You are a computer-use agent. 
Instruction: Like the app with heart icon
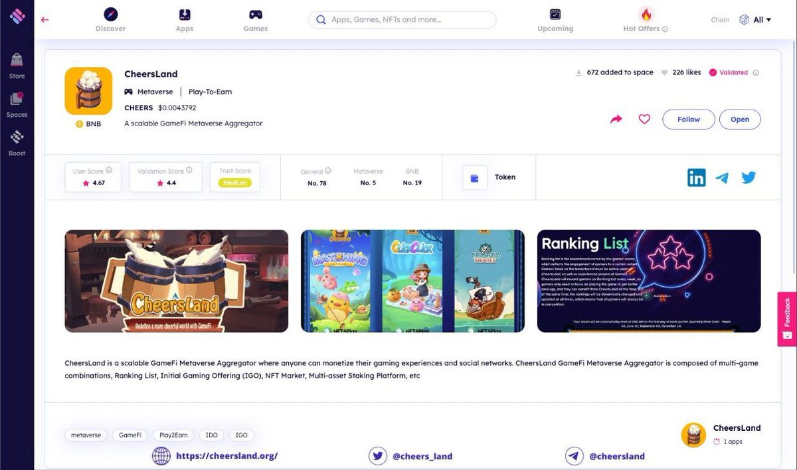click(644, 119)
